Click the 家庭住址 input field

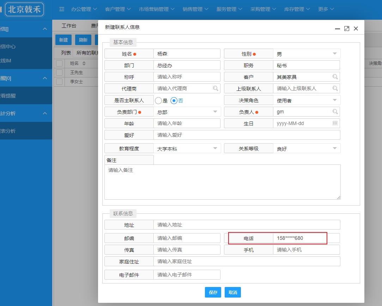pos(247,262)
